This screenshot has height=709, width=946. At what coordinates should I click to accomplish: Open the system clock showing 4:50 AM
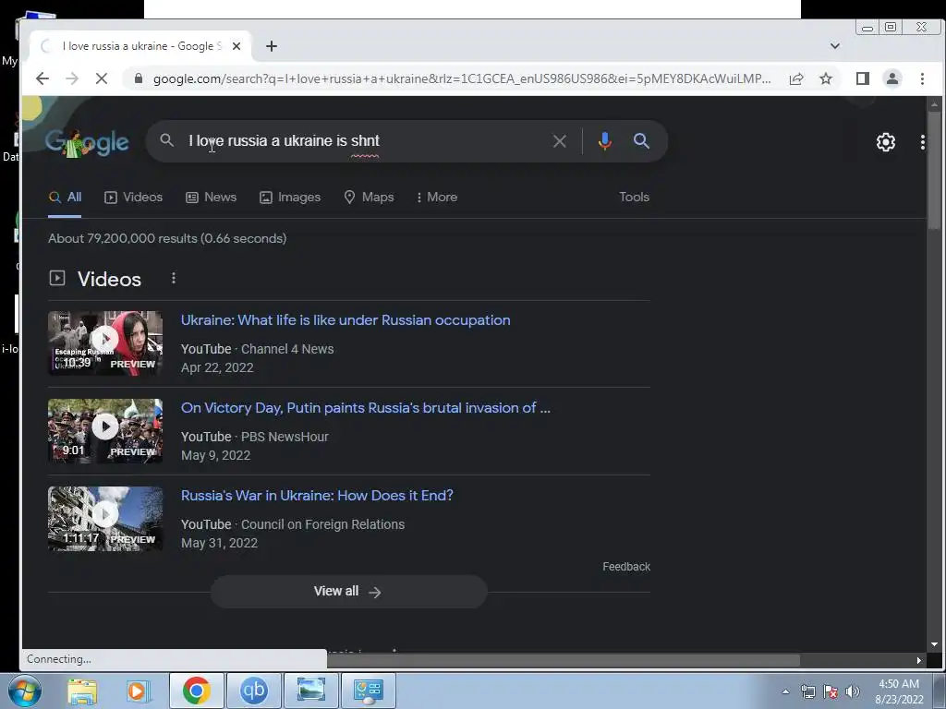(899, 691)
